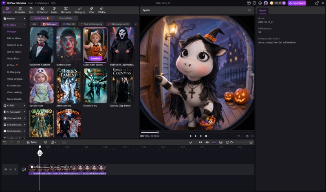Open the Datei menu
Viewport: 326px width, 192px height.
(x=30, y=3)
